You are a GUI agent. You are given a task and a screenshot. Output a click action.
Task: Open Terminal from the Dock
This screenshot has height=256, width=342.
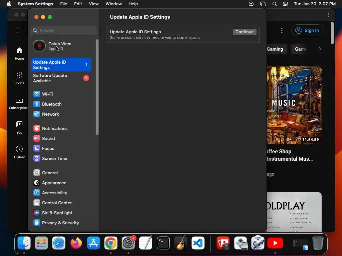[x=163, y=243]
